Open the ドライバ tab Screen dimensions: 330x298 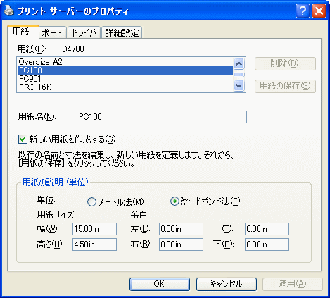84,32
